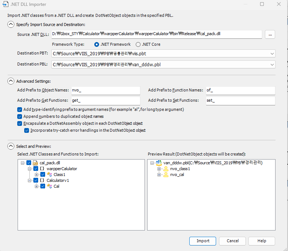Click the Add Prefix to Get Functions field

[x=106, y=101]
